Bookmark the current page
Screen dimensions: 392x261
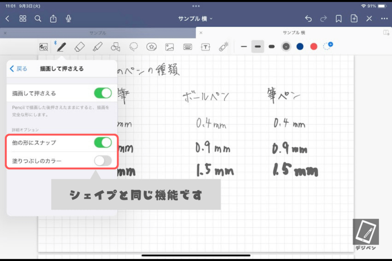click(x=339, y=19)
